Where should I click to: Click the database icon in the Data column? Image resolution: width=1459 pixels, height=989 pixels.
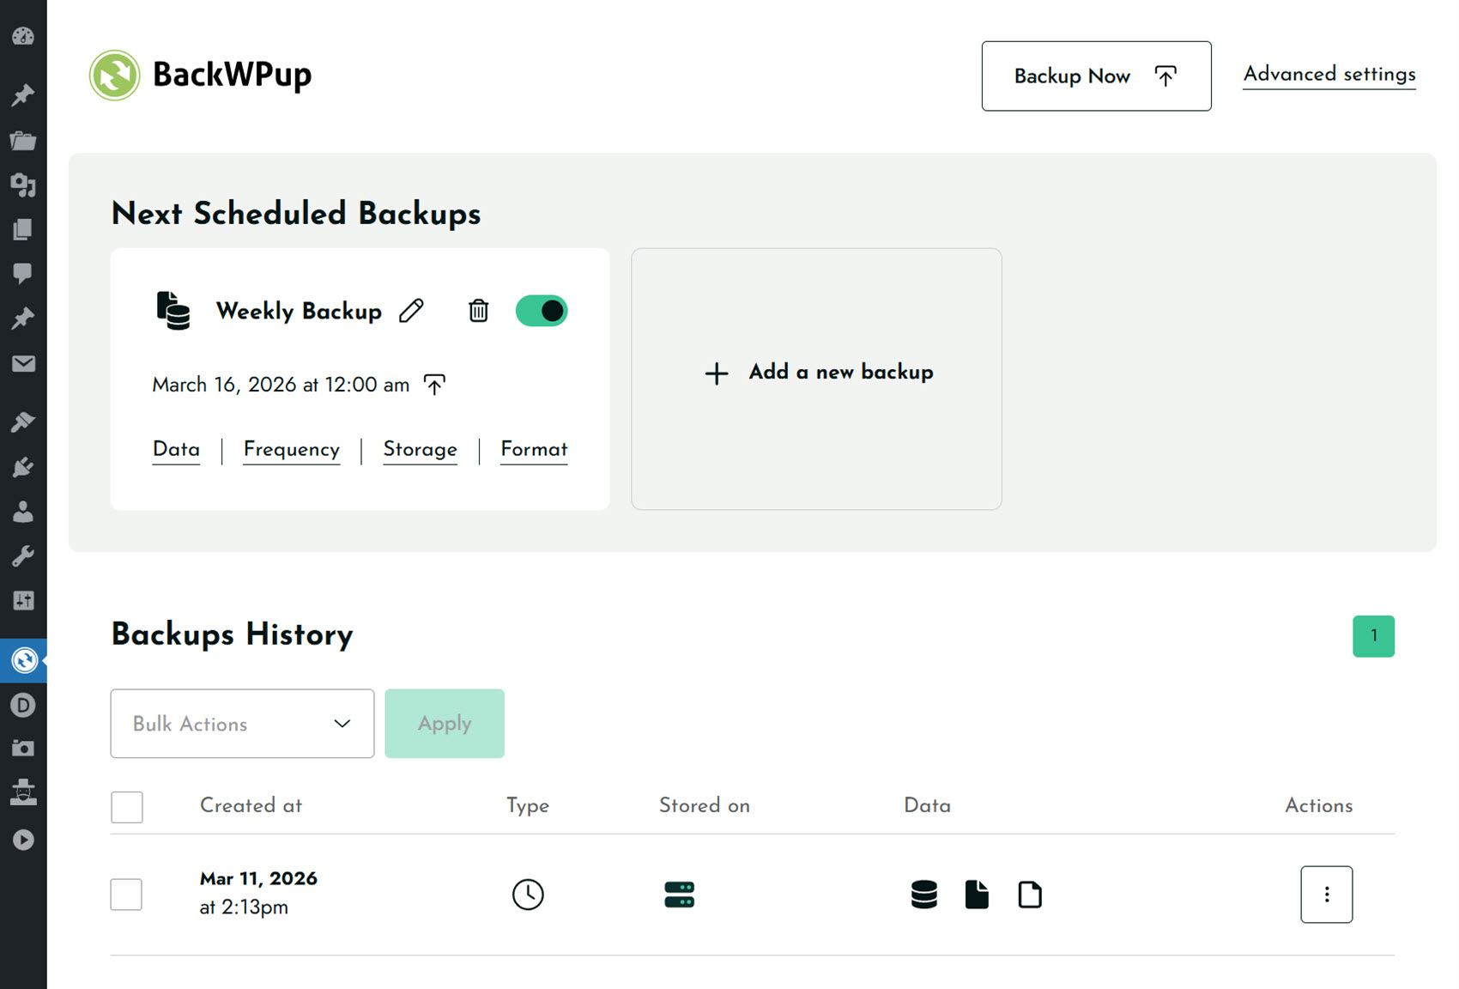coord(923,894)
